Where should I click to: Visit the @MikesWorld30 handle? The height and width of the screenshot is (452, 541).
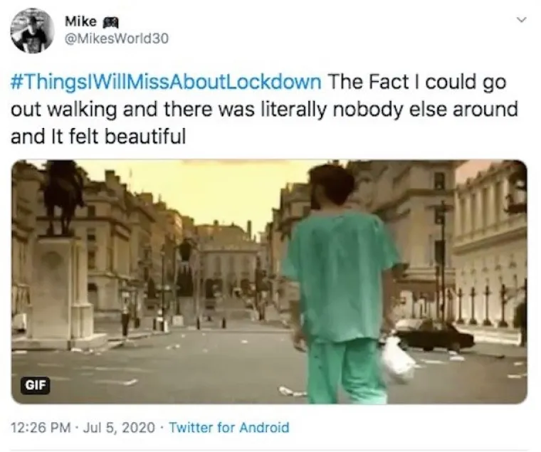click(117, 38)
